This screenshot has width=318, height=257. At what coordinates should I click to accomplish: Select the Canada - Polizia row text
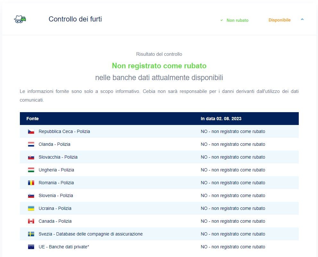[x=55, y=221]
